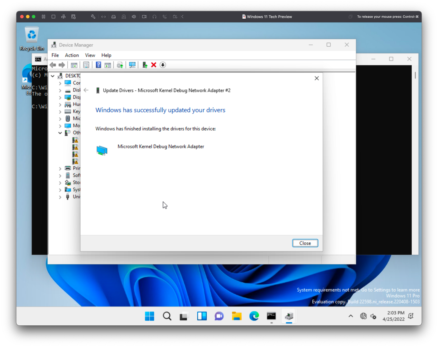
Task: Open the Help menu in Device Manager
Action: [106, 55]
